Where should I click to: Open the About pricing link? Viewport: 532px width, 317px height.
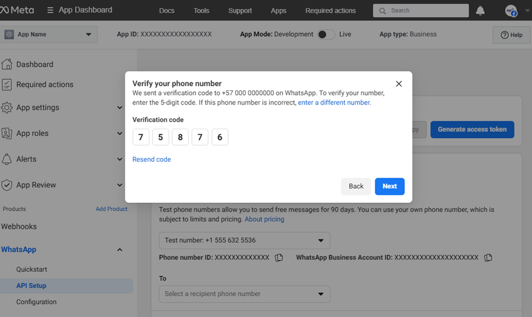pyautogui.click(x=264, y=219)
